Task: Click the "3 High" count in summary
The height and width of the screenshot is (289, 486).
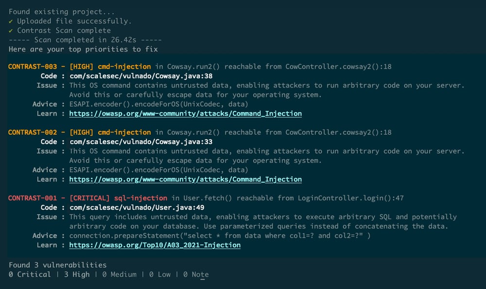Action: 76,274
